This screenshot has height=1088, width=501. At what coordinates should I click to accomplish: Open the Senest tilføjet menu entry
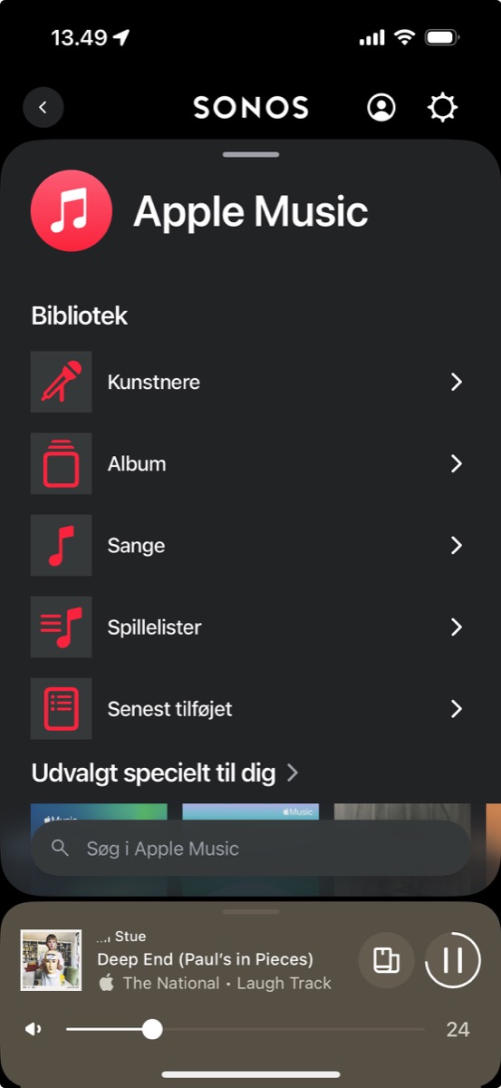click(x=250, y=708)
